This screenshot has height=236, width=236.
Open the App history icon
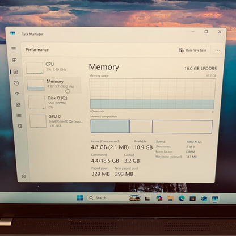pos(16,83)
